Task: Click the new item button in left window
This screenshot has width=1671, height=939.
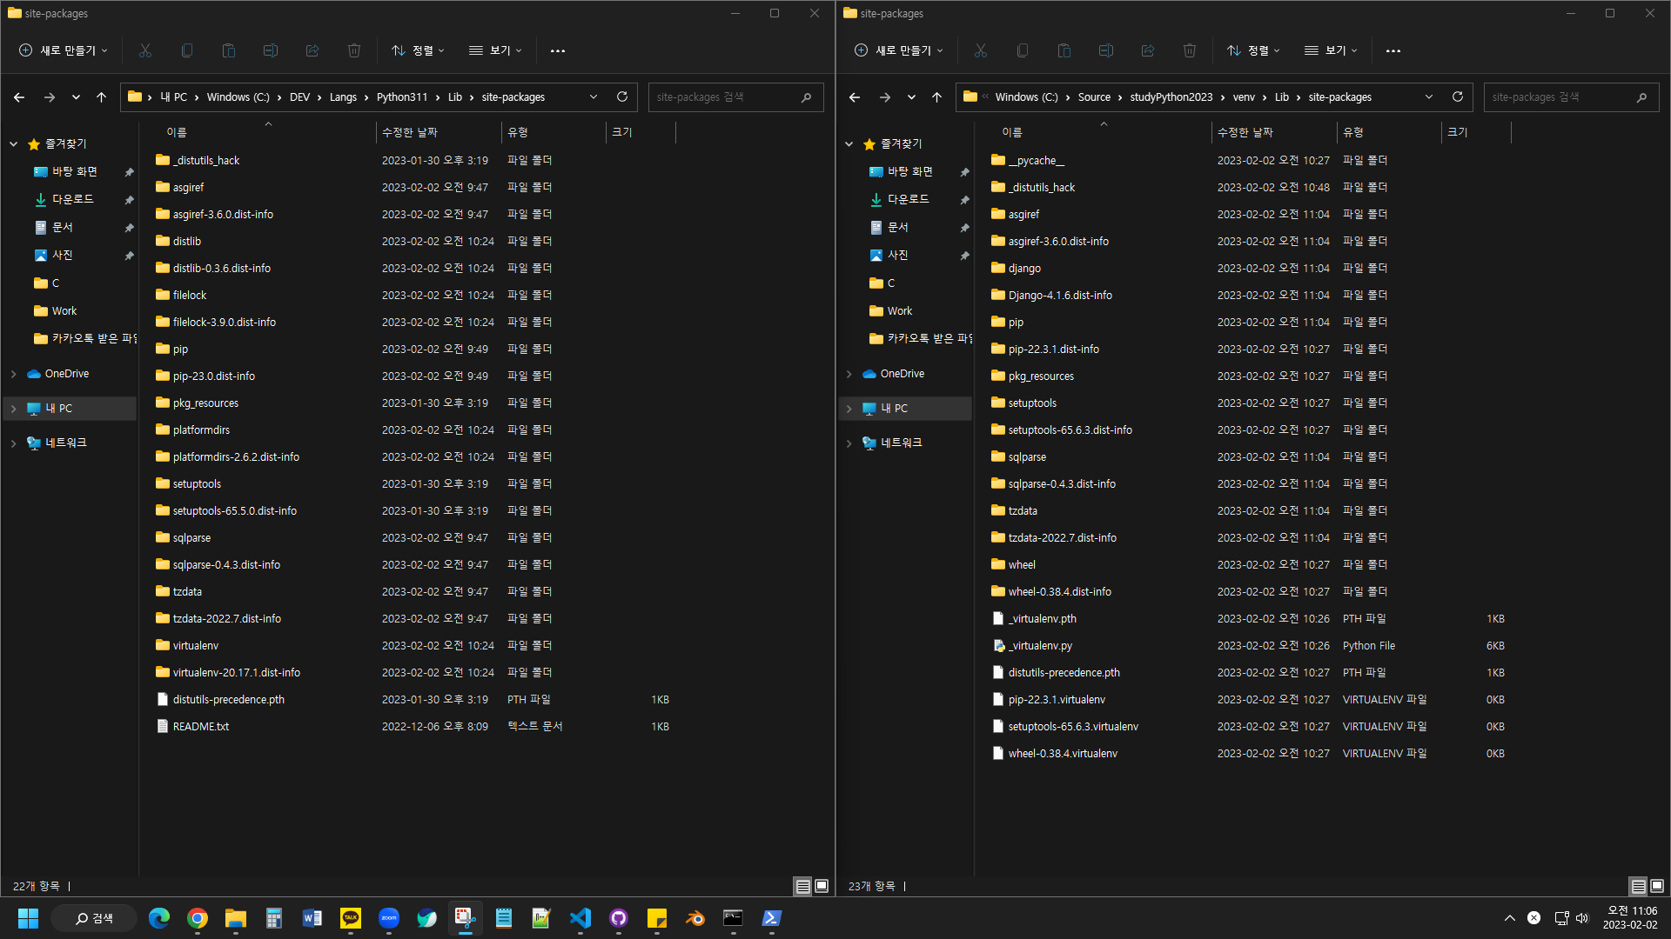Action: [64, 50]
